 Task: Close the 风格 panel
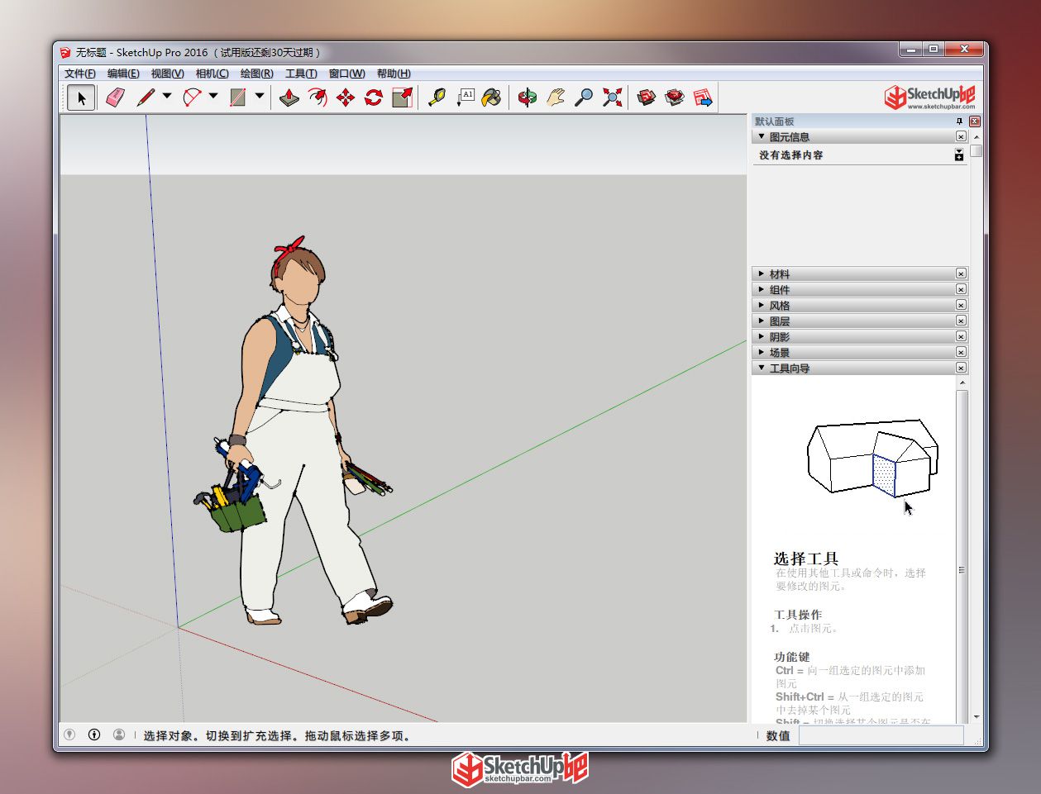pos(961,305)
